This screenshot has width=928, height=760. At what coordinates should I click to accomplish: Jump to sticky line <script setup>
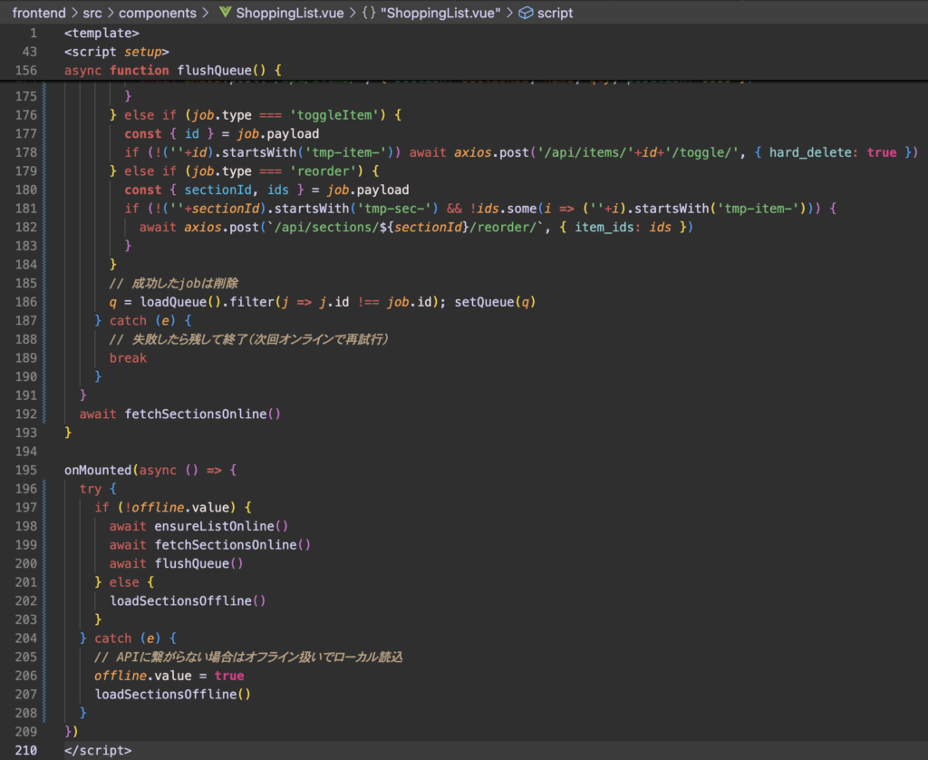pyautogui.click(x=117, y=52)
